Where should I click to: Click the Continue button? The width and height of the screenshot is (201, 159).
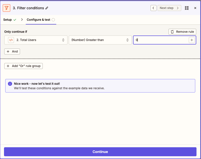click(100, 152)
